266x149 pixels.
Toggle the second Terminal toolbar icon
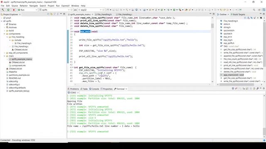tap(236, 88)
